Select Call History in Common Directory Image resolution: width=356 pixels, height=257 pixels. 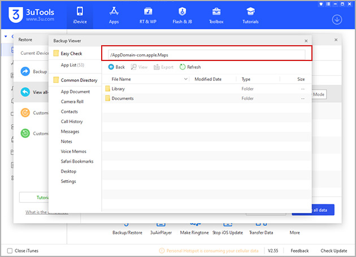(72, 121)
